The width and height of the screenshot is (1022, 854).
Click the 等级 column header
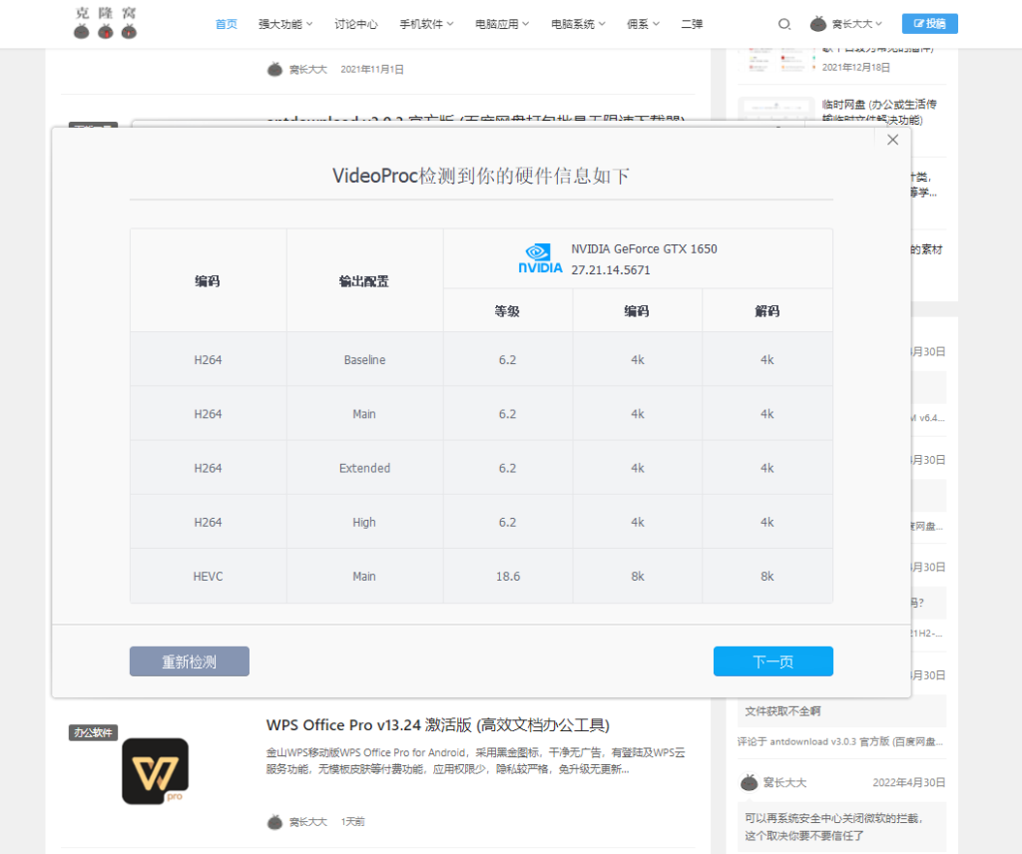507,310
